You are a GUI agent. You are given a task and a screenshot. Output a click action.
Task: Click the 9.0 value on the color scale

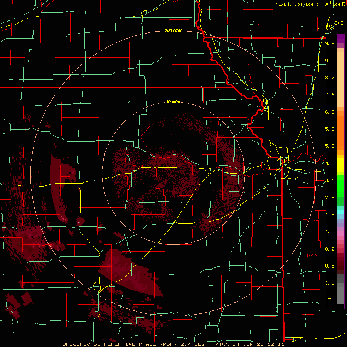coord(330,61)
